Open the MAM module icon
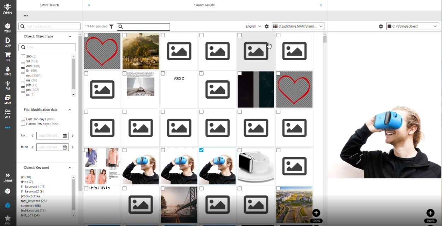Viewport: 442px width, 226px height. [x=8, y=99]
